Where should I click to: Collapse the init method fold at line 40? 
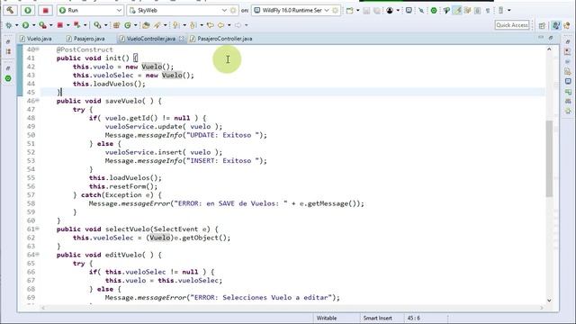38,49
